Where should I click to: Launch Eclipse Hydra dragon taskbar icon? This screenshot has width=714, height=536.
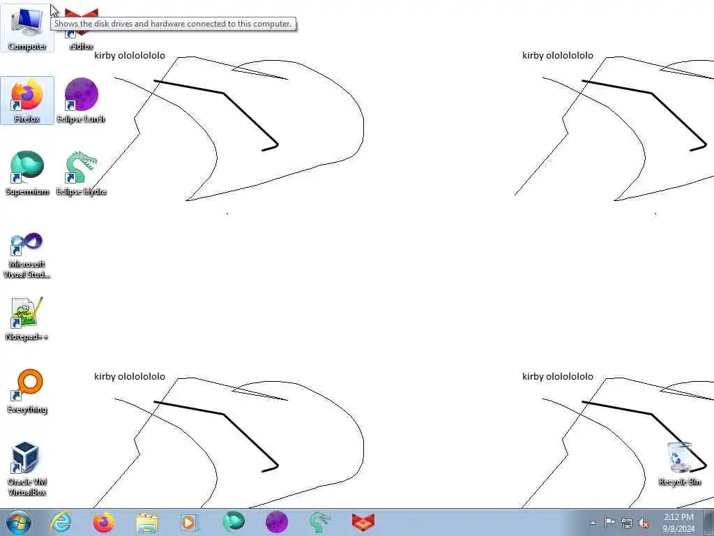(319, 522)
